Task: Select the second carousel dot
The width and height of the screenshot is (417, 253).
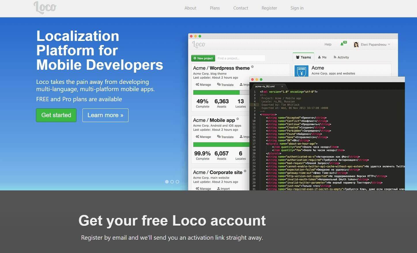Action: [x=172, y=182]
